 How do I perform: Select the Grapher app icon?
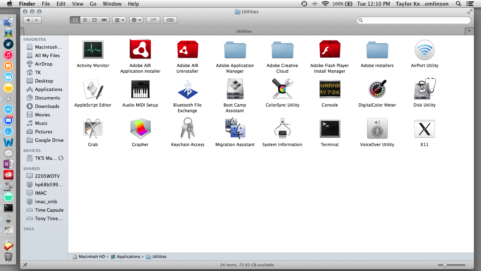(x=140, y=129)
